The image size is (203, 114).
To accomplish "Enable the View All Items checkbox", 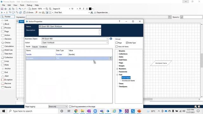I will point(116,47).
